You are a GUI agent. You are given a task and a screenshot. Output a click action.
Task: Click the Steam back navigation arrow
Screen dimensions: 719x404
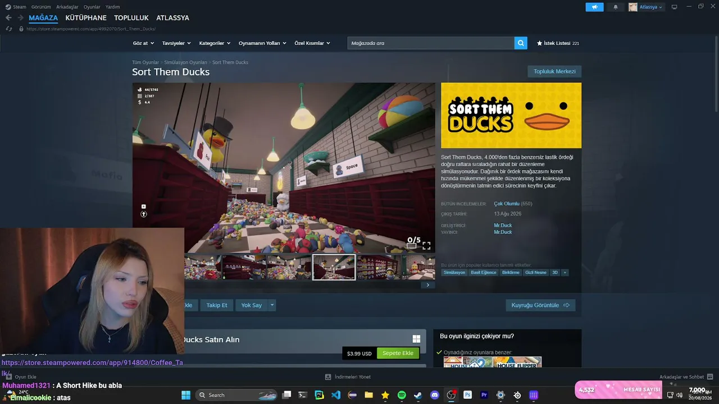(8, 18)
